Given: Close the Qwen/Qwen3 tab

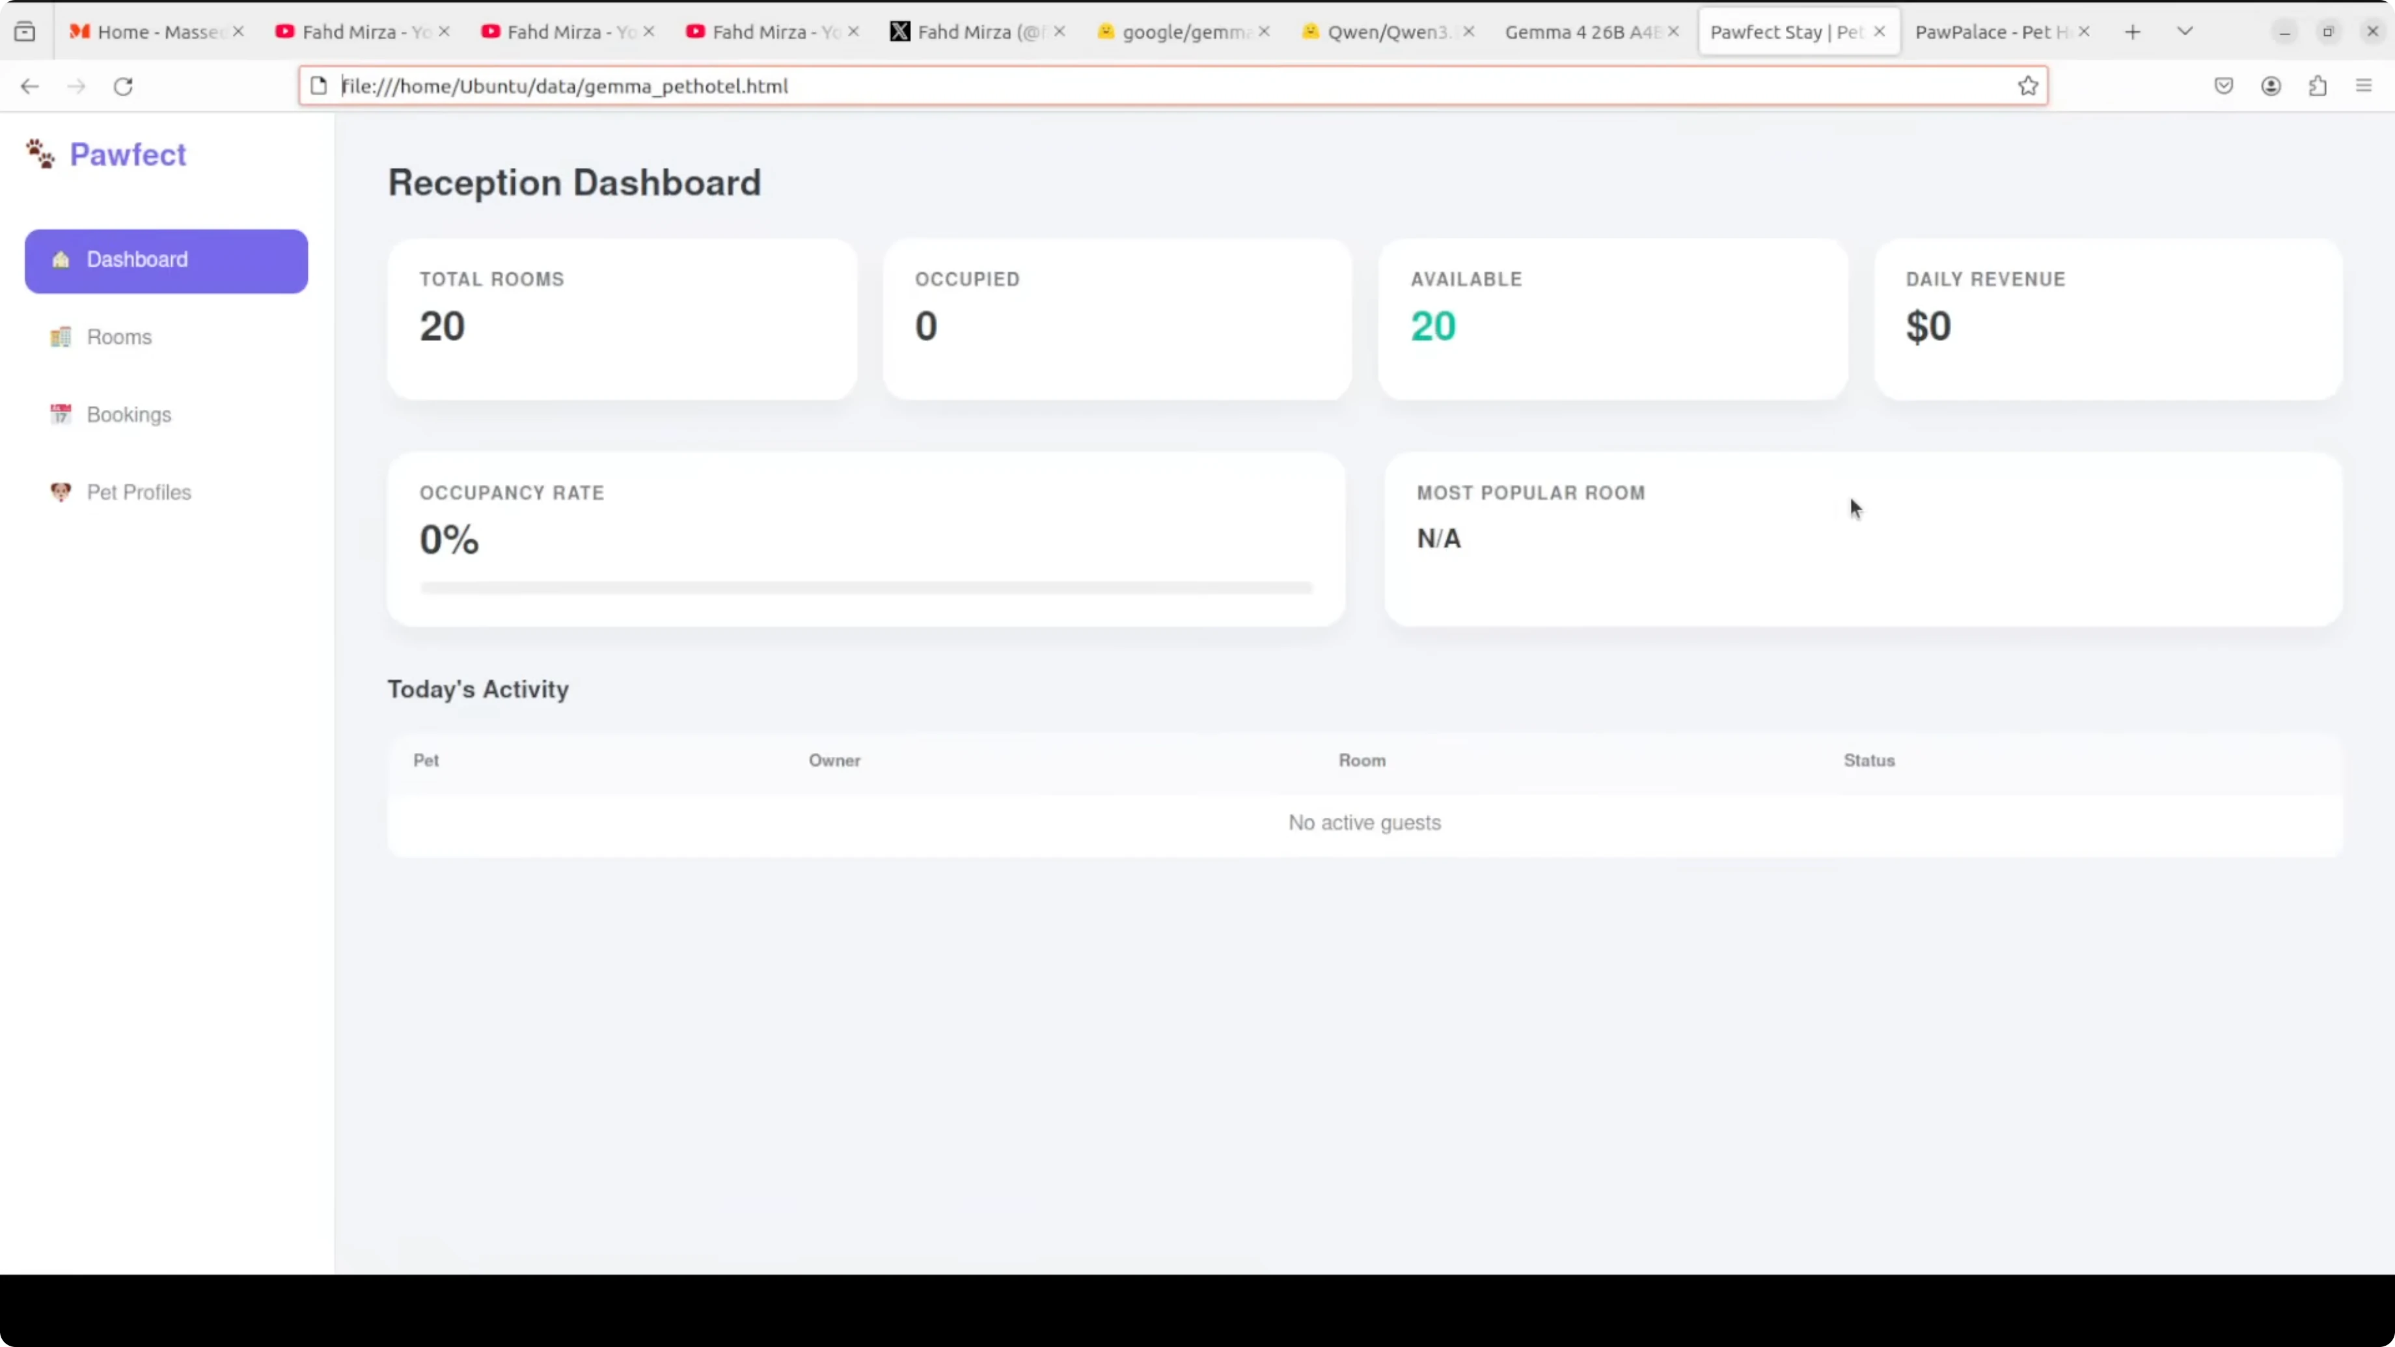Looking at the screenshot, I should (x=1468, y=32).
